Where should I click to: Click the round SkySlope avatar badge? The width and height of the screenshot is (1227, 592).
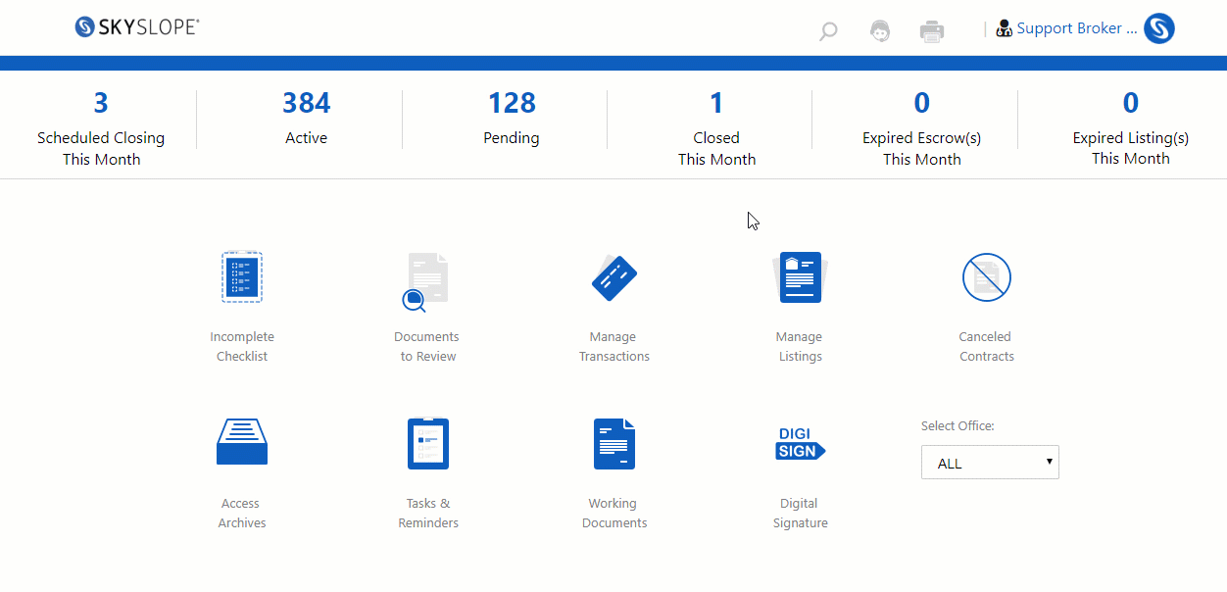1159,28
